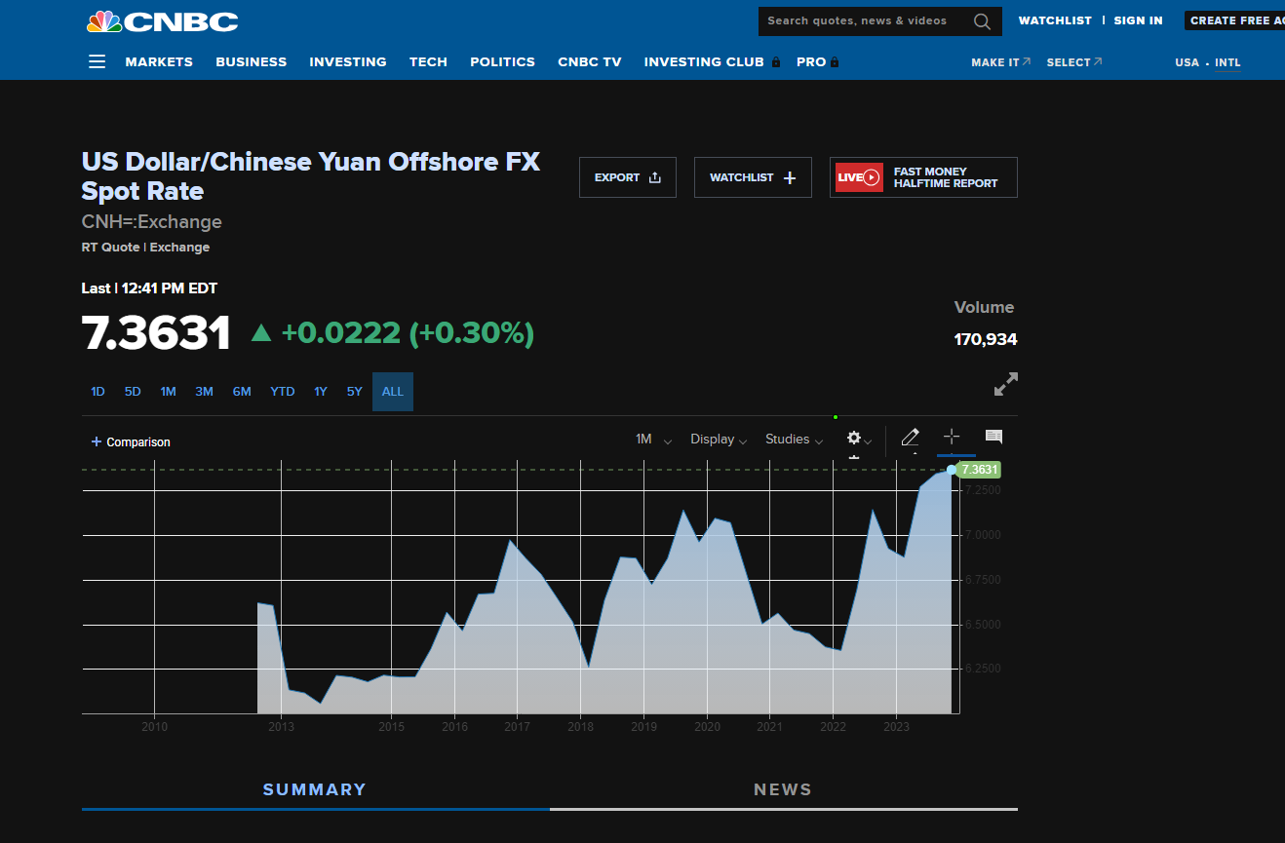Screen dimensions: 1285x843
Task: Click the PRO lock icon
Action: [835, 61]
